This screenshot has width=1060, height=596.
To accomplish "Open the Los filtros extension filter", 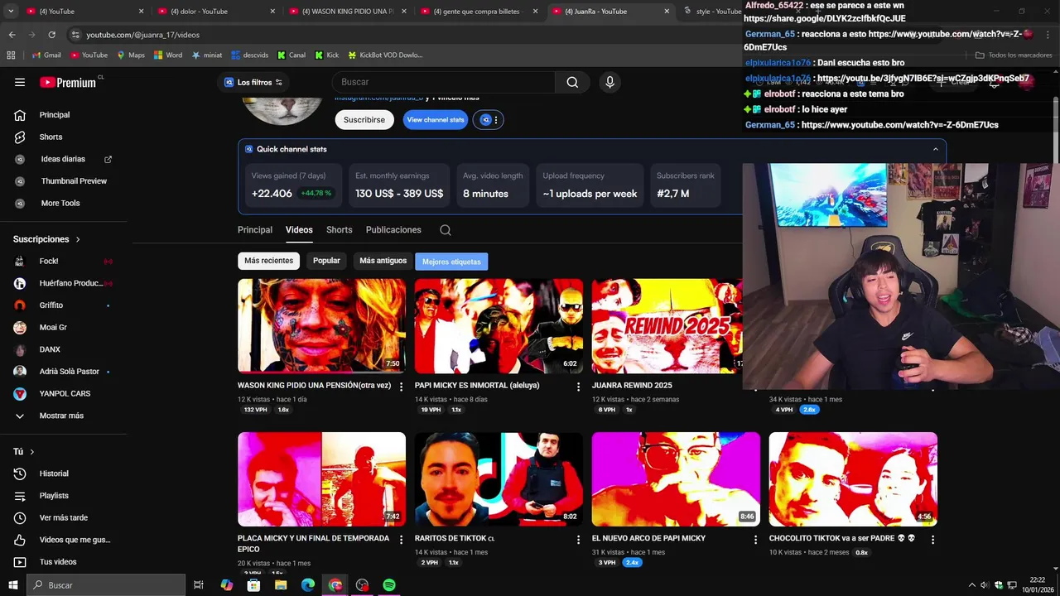I will 253,82.
